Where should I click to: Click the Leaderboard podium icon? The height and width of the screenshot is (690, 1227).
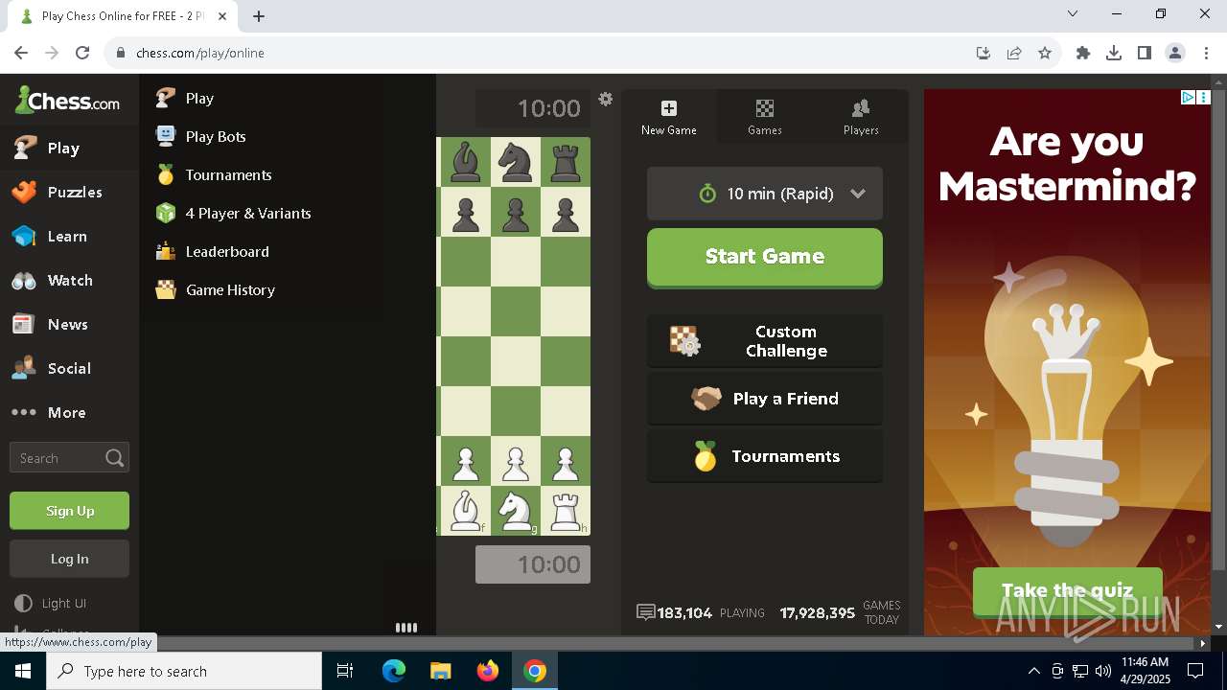pos(166,251)
